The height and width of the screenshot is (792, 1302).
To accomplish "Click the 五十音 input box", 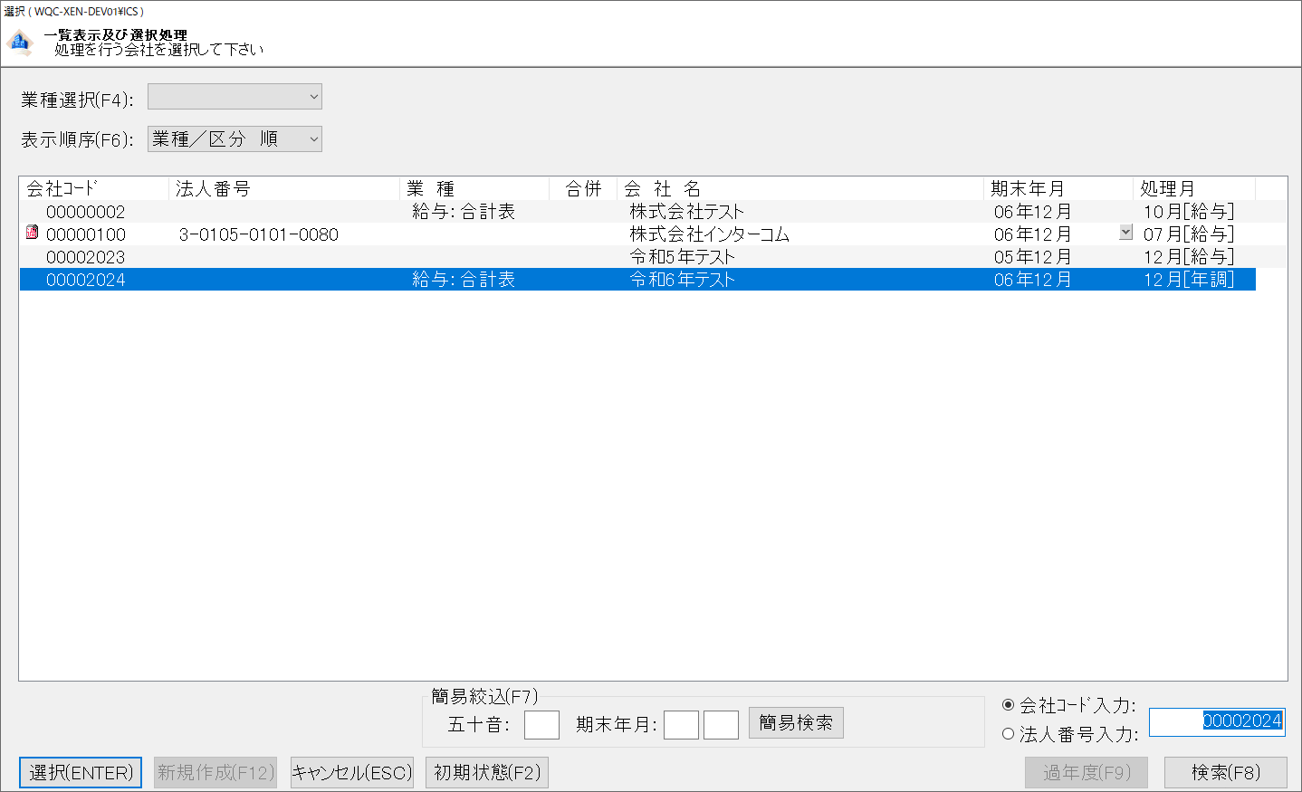I will tap(541, 724).
